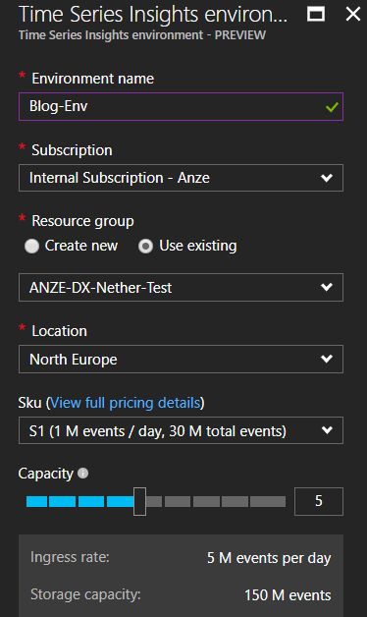The width and height of the screenshot is (367, 617).
Task: Close the Time Series Insights blade
Action: [x=353, y=15]
